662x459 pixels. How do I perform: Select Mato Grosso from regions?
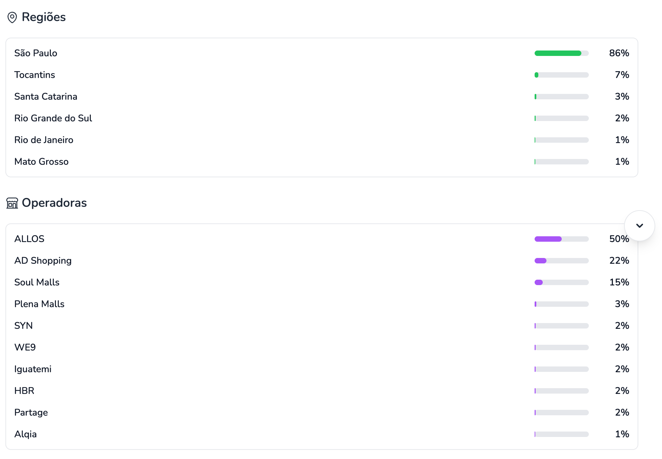[x=41, y=162]
